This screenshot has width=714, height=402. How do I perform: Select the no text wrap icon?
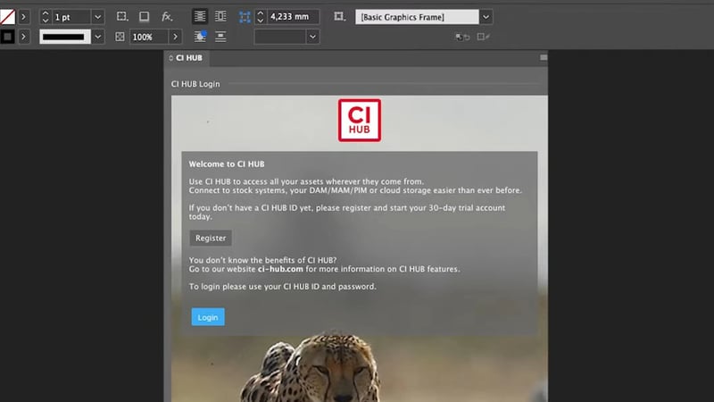click(199, 16)
